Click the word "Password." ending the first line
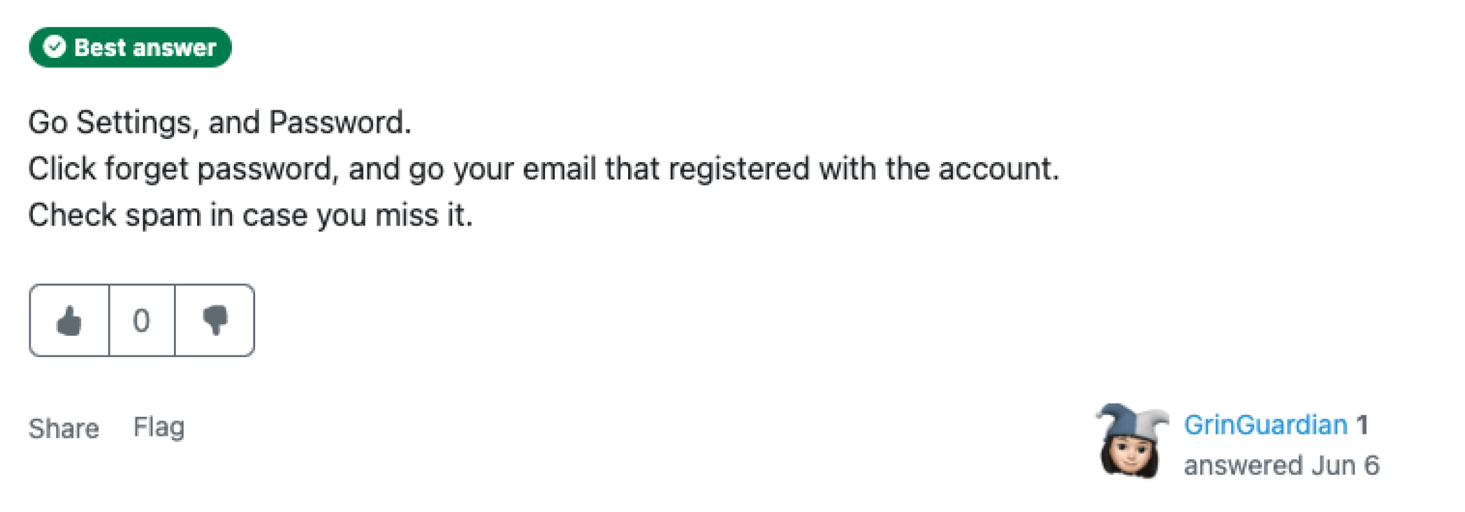This screenshot has width=1465, height=512. point(340,123)
